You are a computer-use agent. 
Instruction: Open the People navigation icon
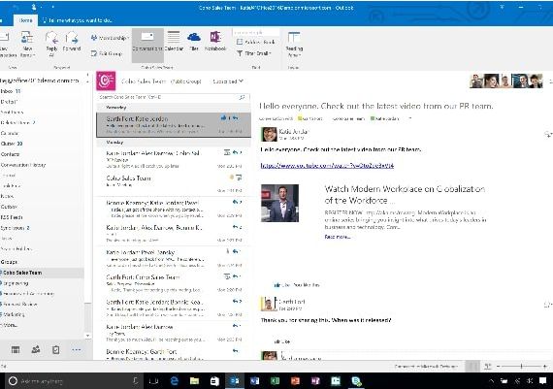(x=36, y=349)
